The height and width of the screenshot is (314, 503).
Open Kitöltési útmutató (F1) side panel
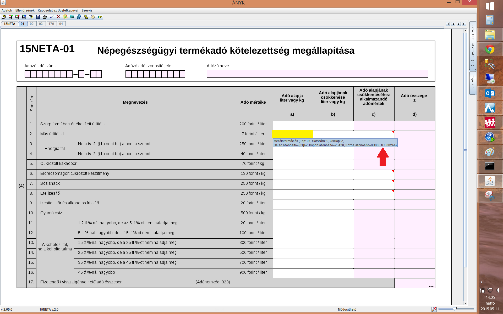point(472,45)
